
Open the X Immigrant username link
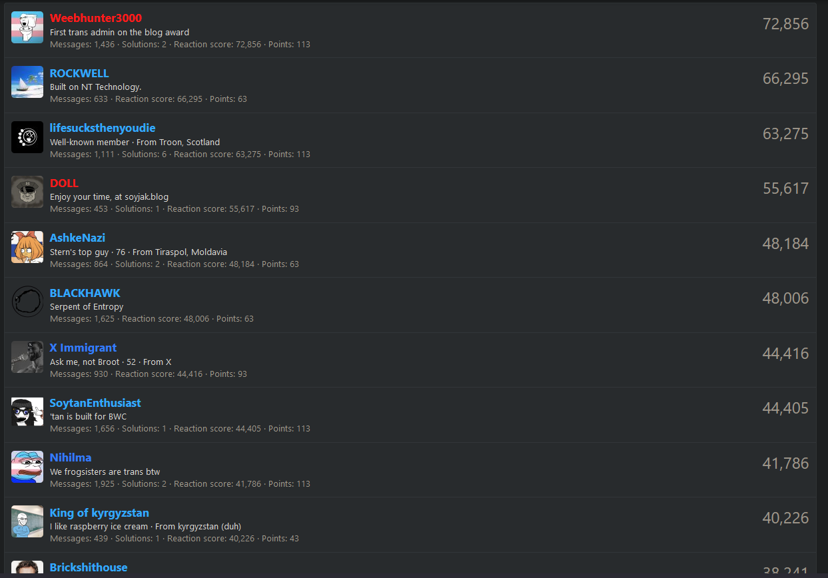pyautogui.click(x=83, y=348)
